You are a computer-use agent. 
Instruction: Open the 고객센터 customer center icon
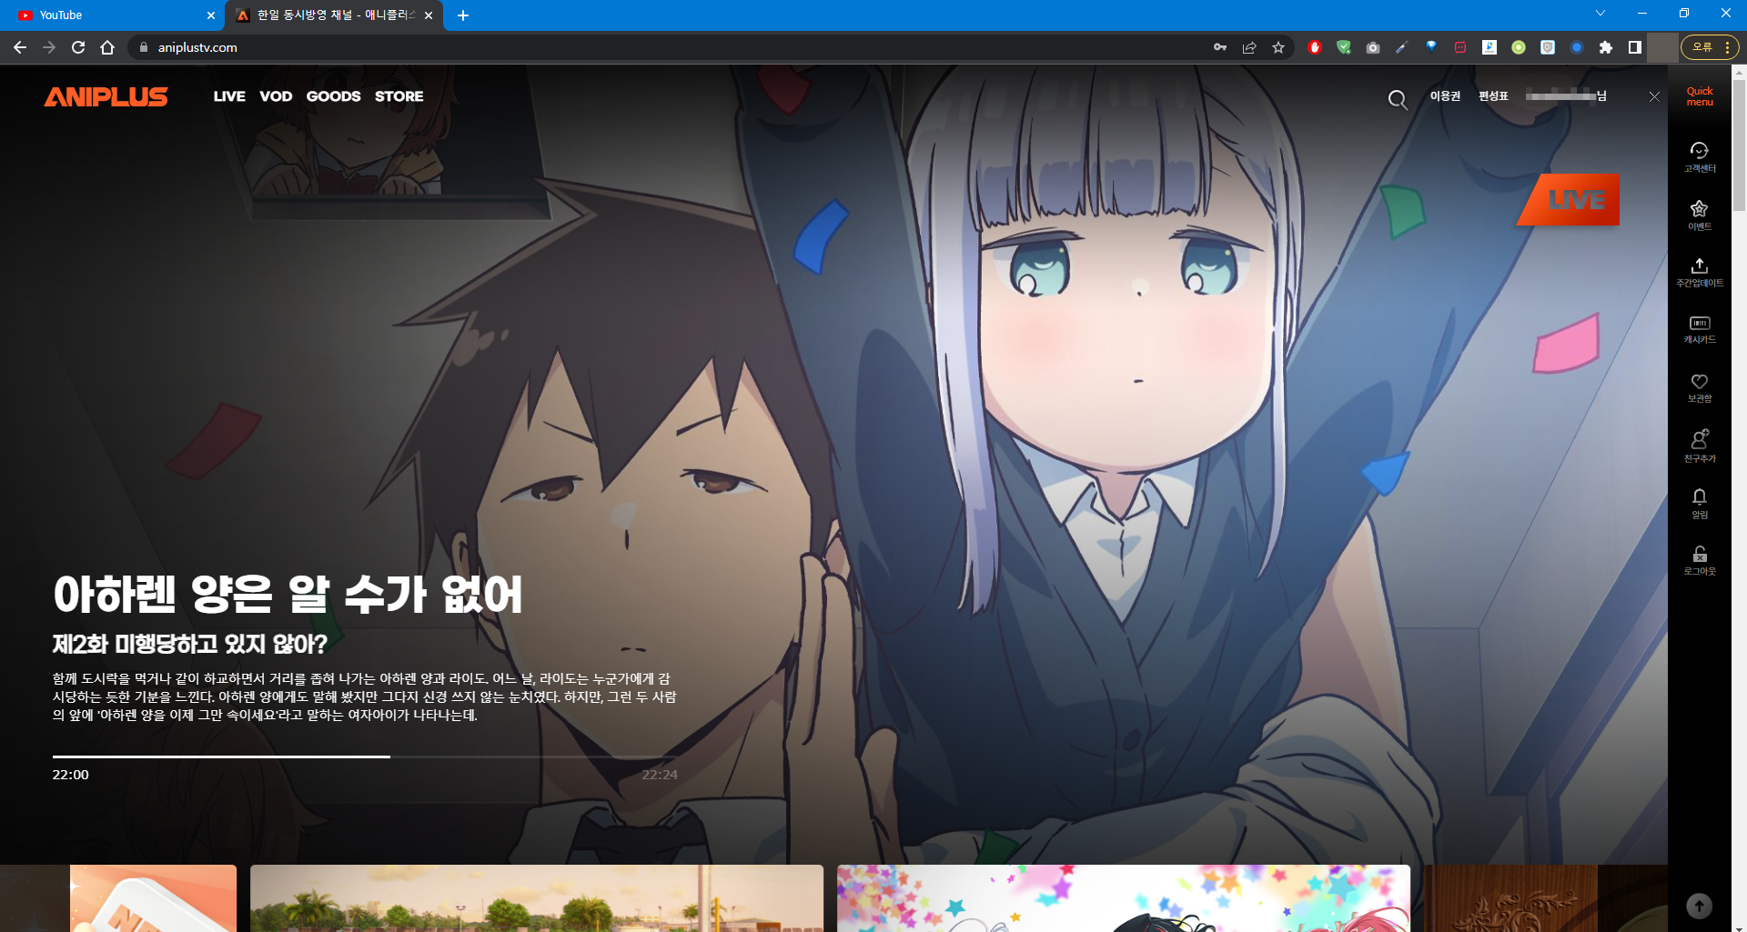pyautogui.click(x=1699, y=156)
